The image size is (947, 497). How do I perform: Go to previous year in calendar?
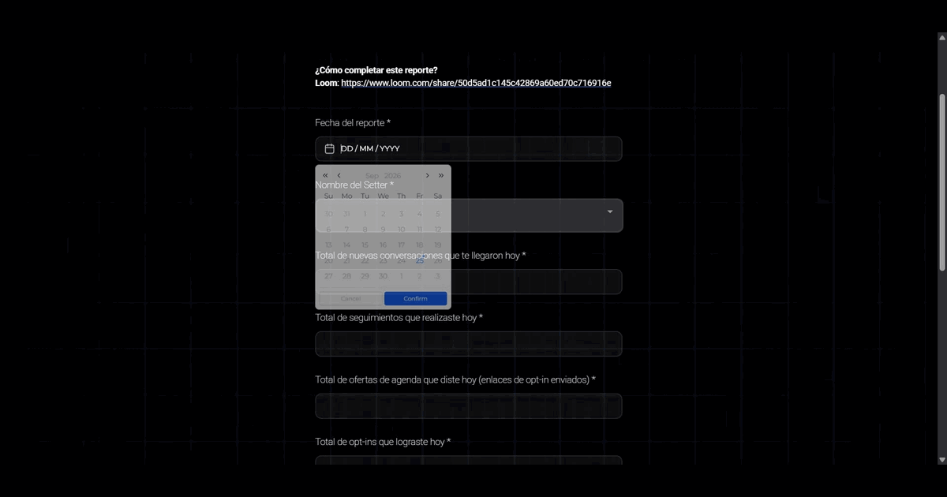325,175
